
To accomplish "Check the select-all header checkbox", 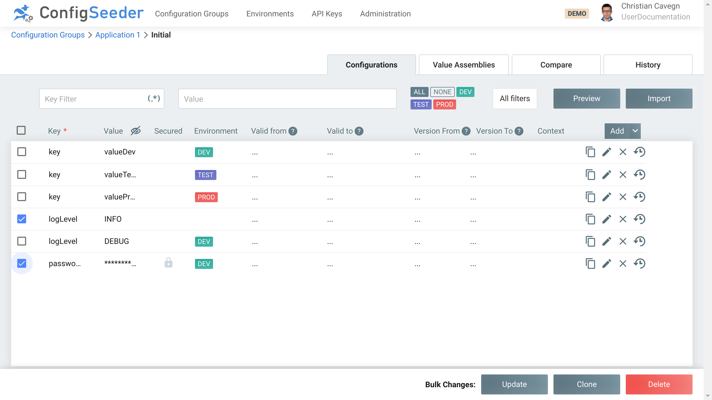I will click(21, 130).
